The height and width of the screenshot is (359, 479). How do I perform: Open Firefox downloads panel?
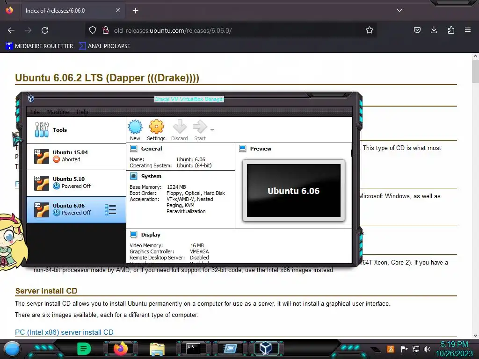click(434, 30)
